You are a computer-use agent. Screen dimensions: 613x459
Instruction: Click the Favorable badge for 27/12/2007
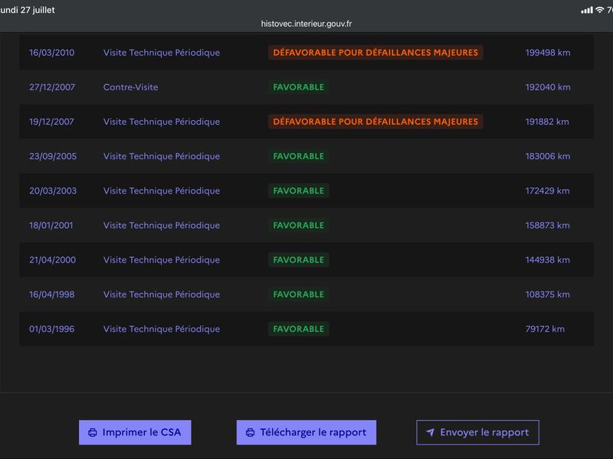click(x=299, y=87)
